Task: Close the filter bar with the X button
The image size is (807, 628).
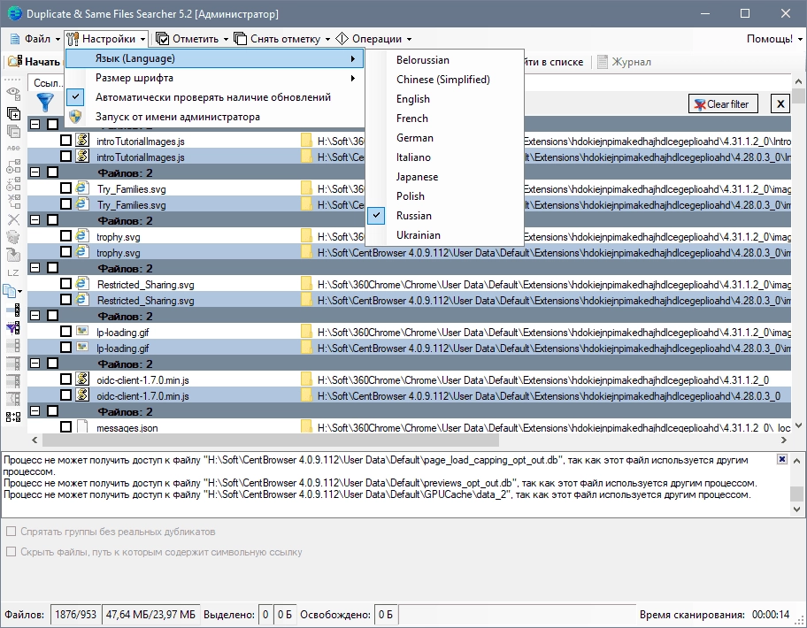Action: [780, 103]
